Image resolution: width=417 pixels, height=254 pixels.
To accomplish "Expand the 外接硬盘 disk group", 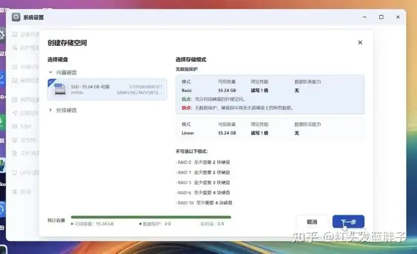I will tap(50, 110).
